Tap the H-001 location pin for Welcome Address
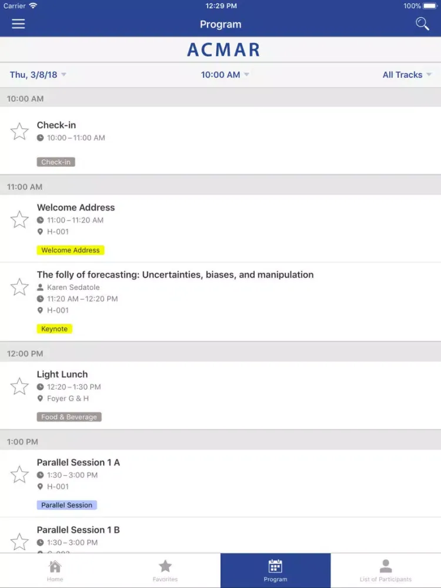 coord(40,232)
